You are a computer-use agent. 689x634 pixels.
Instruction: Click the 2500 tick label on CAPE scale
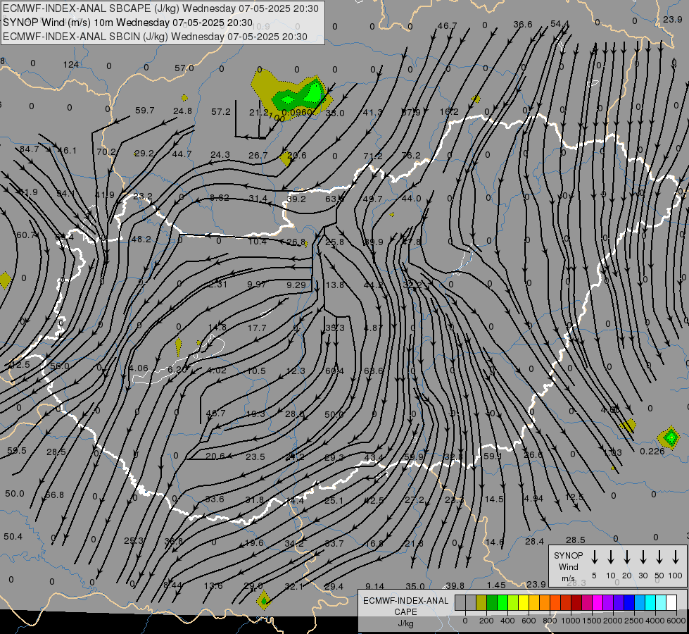[633, 621]
